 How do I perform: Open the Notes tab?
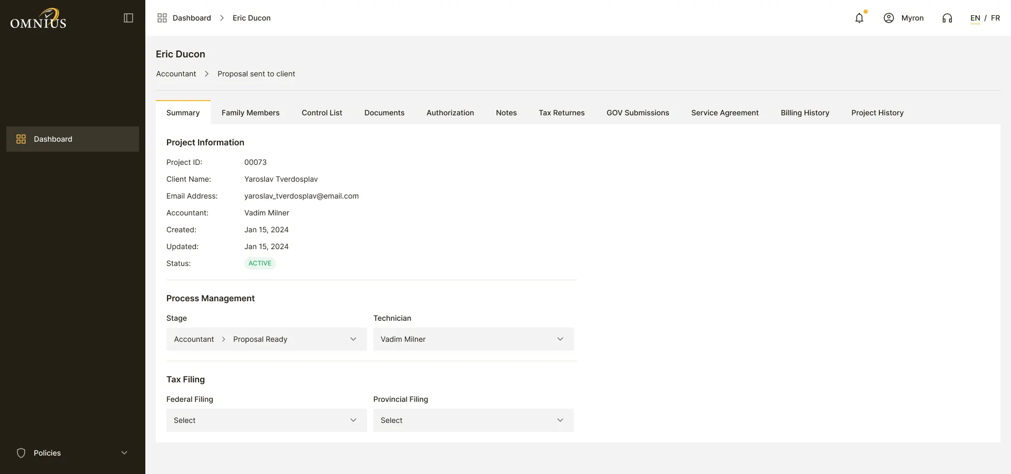(507, 113)
